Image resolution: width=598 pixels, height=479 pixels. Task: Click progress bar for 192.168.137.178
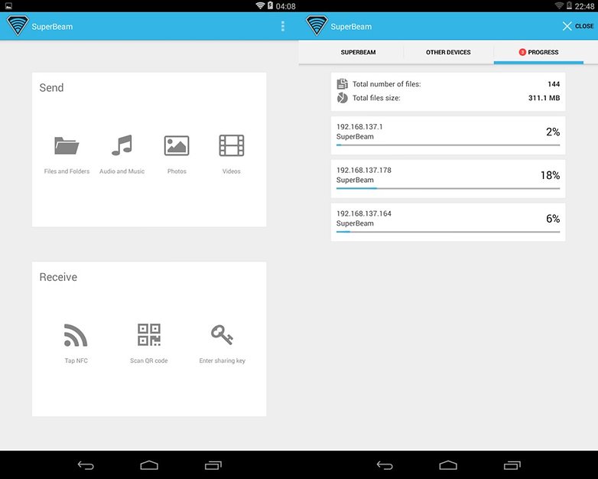point(448,188)
